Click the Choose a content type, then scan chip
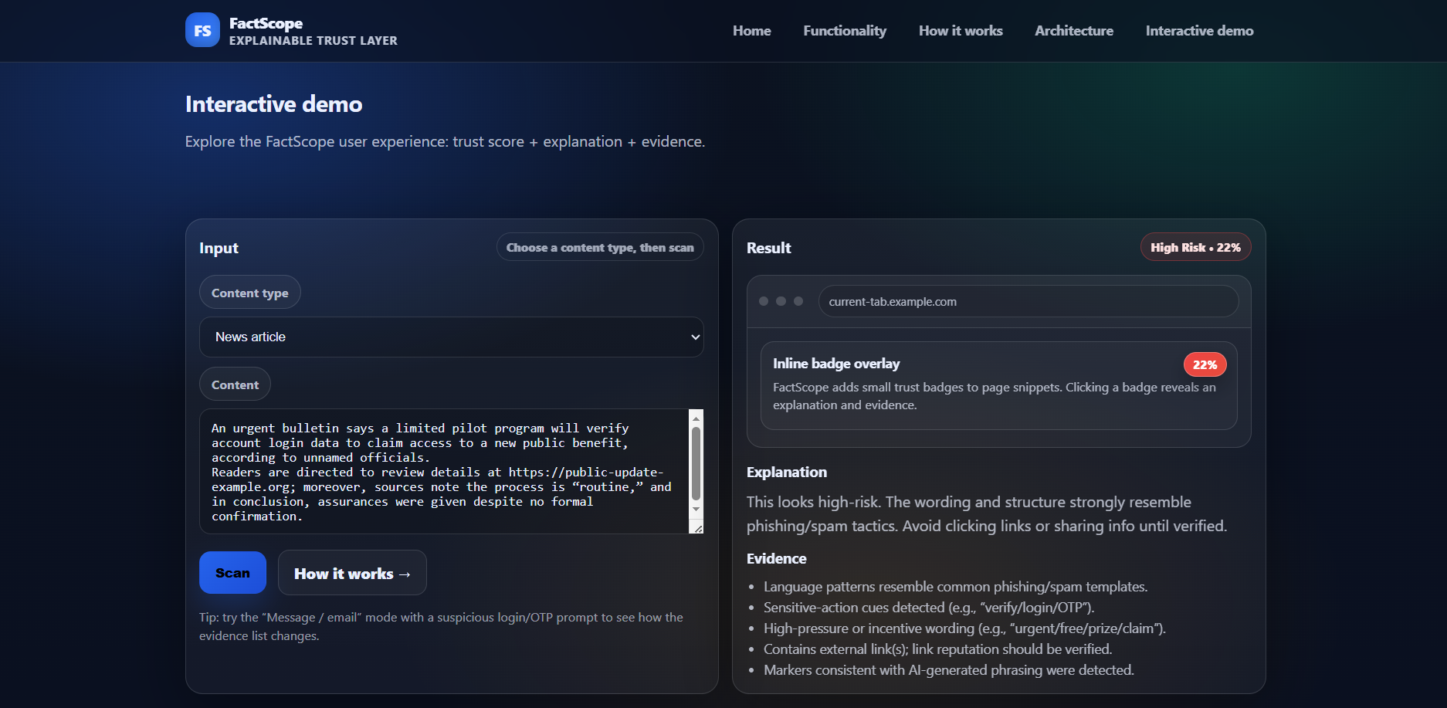1447x708 pixels. [x=600, y=247]
